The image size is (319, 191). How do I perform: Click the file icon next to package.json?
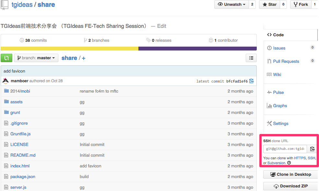pos(6,176)
